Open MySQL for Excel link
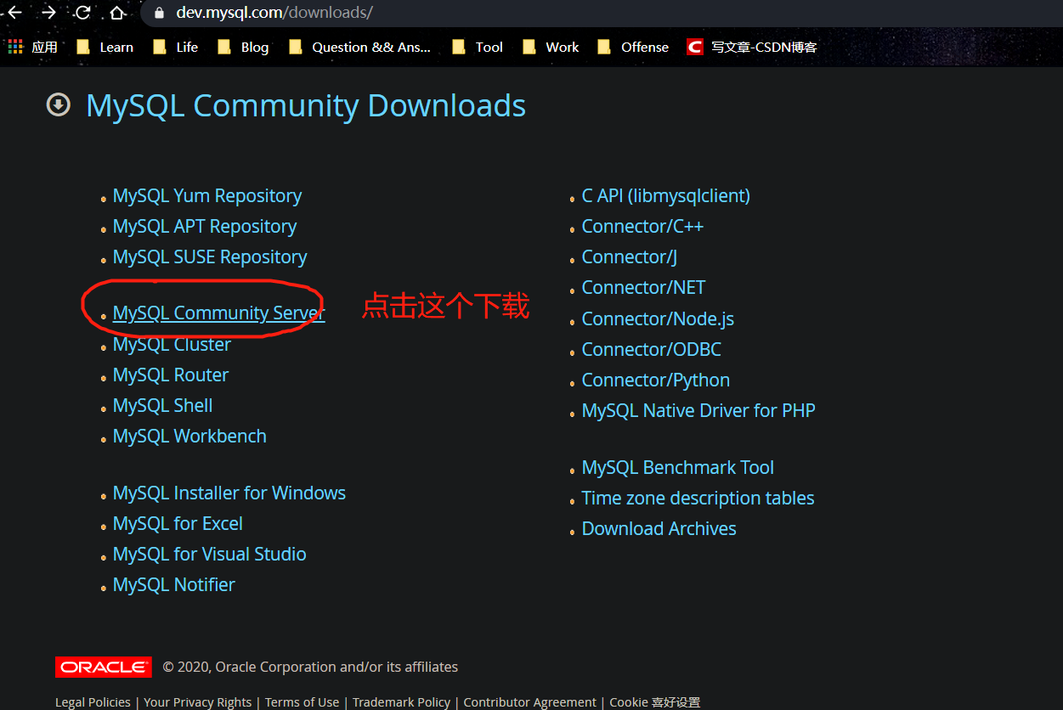This screenshot has height=710, width=1063. click(x=178, y=523)
